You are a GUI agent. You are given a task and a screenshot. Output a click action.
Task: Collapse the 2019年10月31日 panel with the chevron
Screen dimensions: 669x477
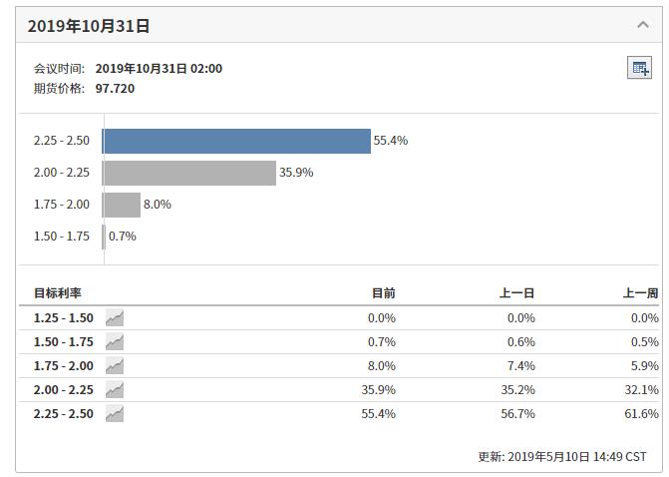pos(643,25)
